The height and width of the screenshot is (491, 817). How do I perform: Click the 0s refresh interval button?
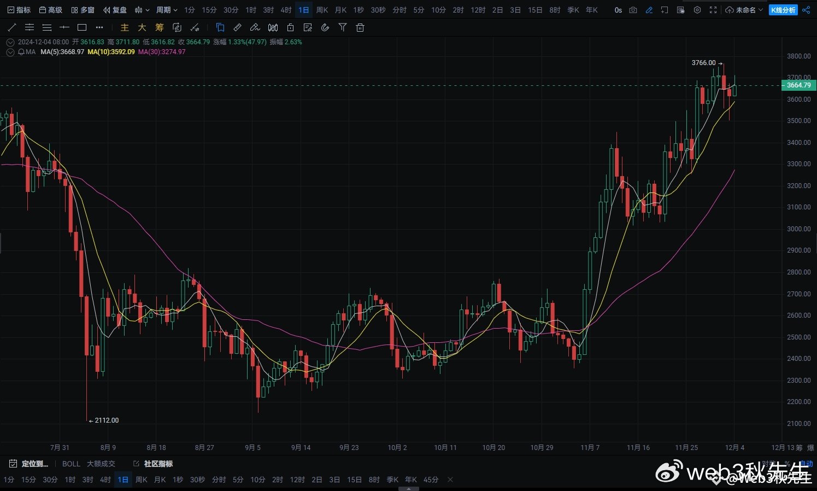point(618,10)
